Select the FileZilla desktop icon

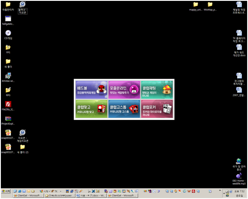8,104
